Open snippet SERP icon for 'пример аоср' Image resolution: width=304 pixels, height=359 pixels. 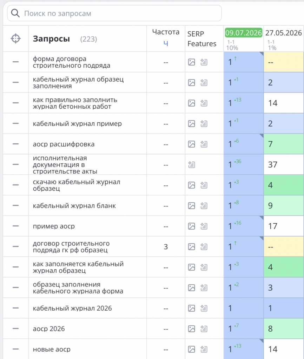tap(204, 226)
